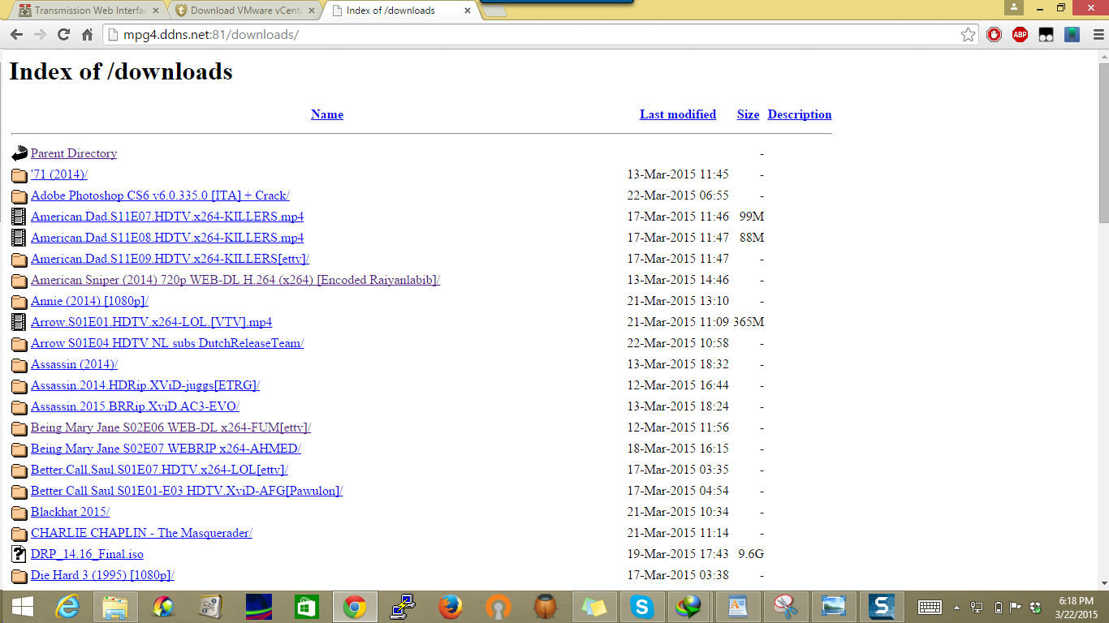
Task: Open Skype from the taskbar
Action: pyautogui.click(x=641, y=607)
